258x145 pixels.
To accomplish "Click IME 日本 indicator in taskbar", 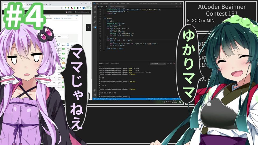I will coord(170,102).
